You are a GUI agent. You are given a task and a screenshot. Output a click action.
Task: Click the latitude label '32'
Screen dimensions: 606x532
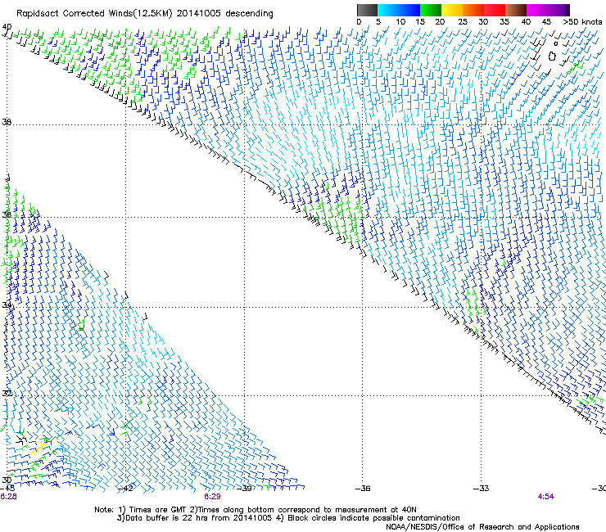[x=7, y=394]
